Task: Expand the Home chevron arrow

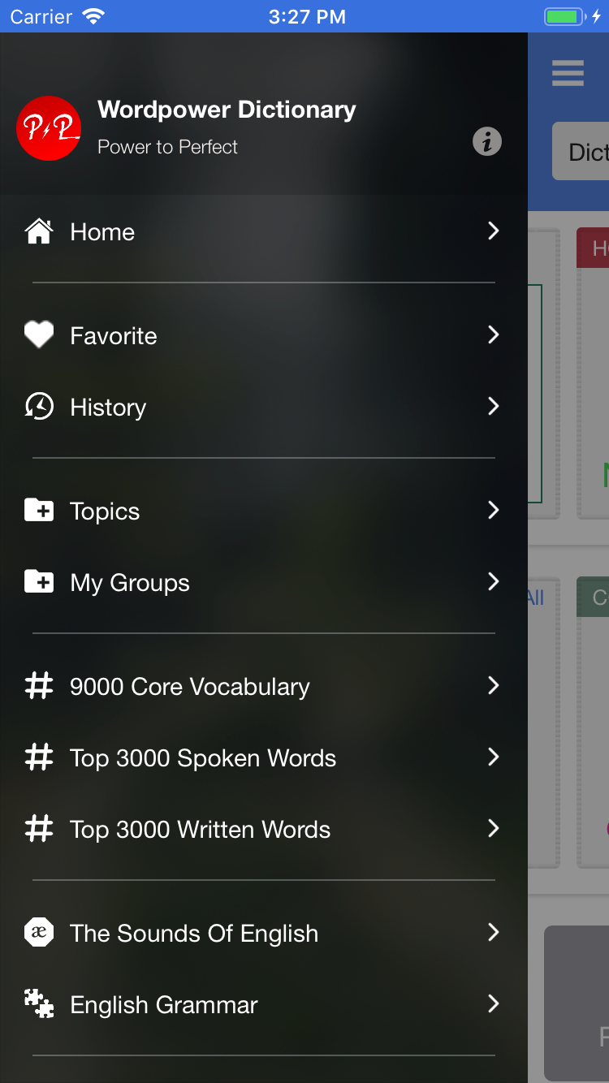Action: (x=493, y=231)
